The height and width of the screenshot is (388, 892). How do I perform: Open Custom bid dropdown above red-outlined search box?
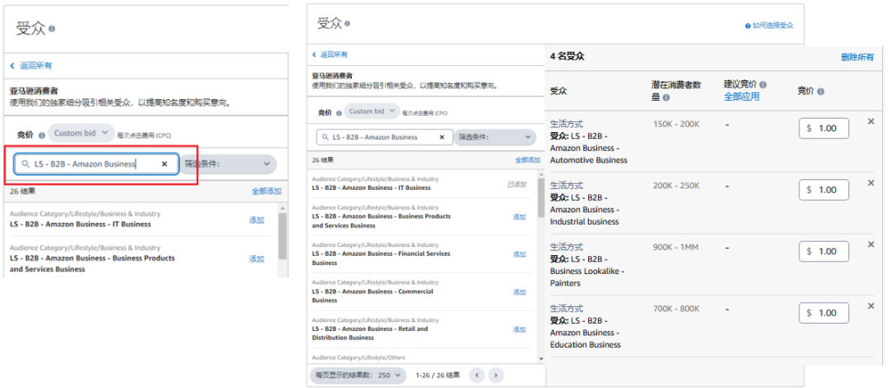81,133
